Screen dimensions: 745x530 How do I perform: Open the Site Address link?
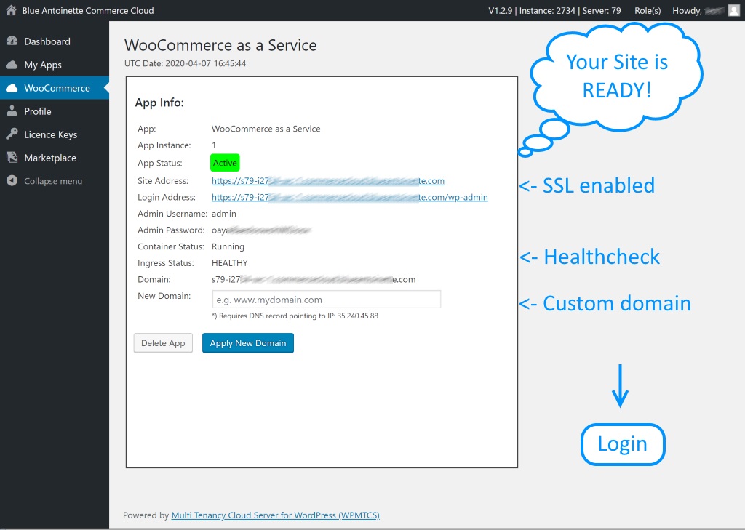coord(328,181)
